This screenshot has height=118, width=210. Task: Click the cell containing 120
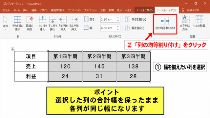point(65,66)
